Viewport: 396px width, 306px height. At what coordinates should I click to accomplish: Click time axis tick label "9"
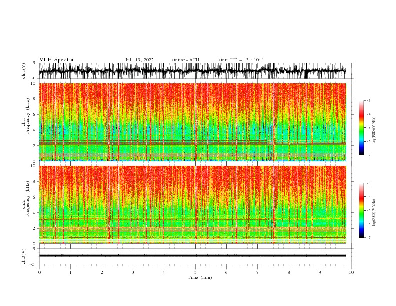click(320, 272)
